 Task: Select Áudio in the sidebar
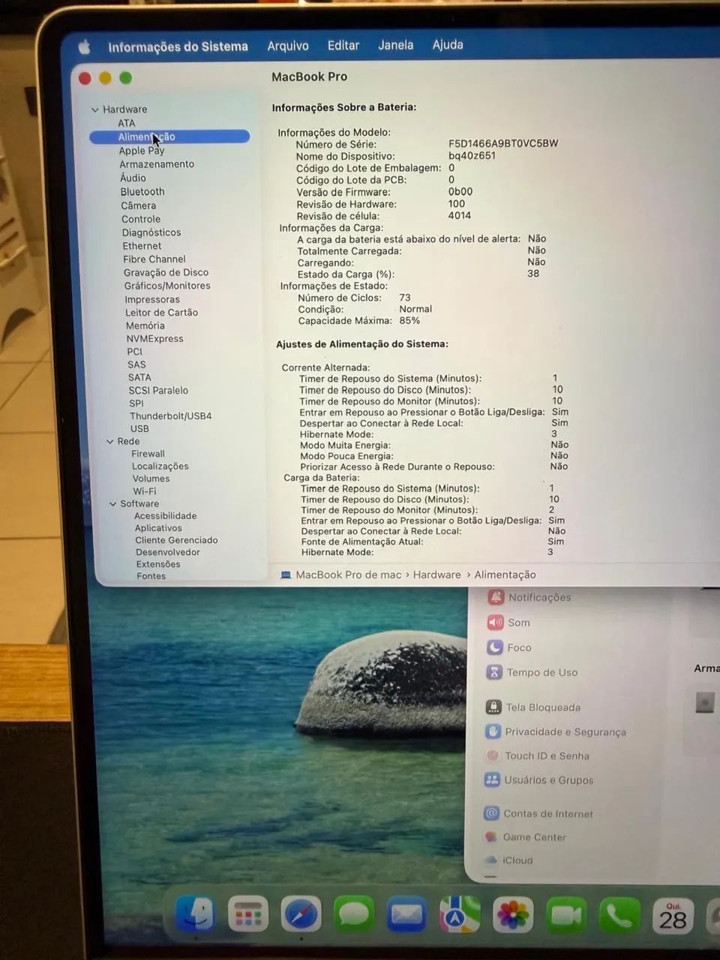pos(133,178)
